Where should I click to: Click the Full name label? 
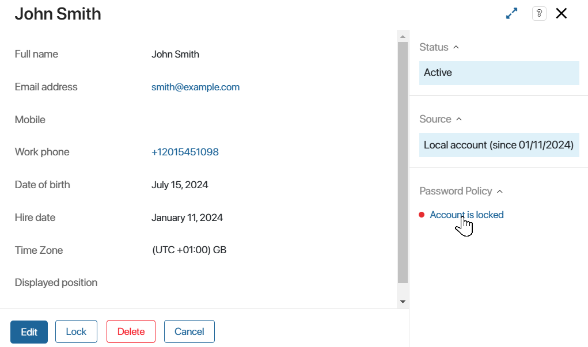pyautogui.click(x=36, y=54)
